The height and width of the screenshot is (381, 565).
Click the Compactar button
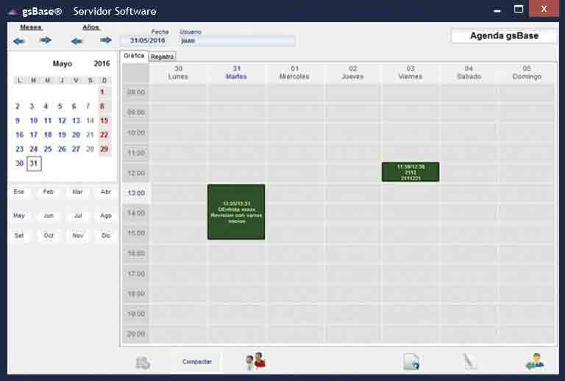(x=197, y=362)
